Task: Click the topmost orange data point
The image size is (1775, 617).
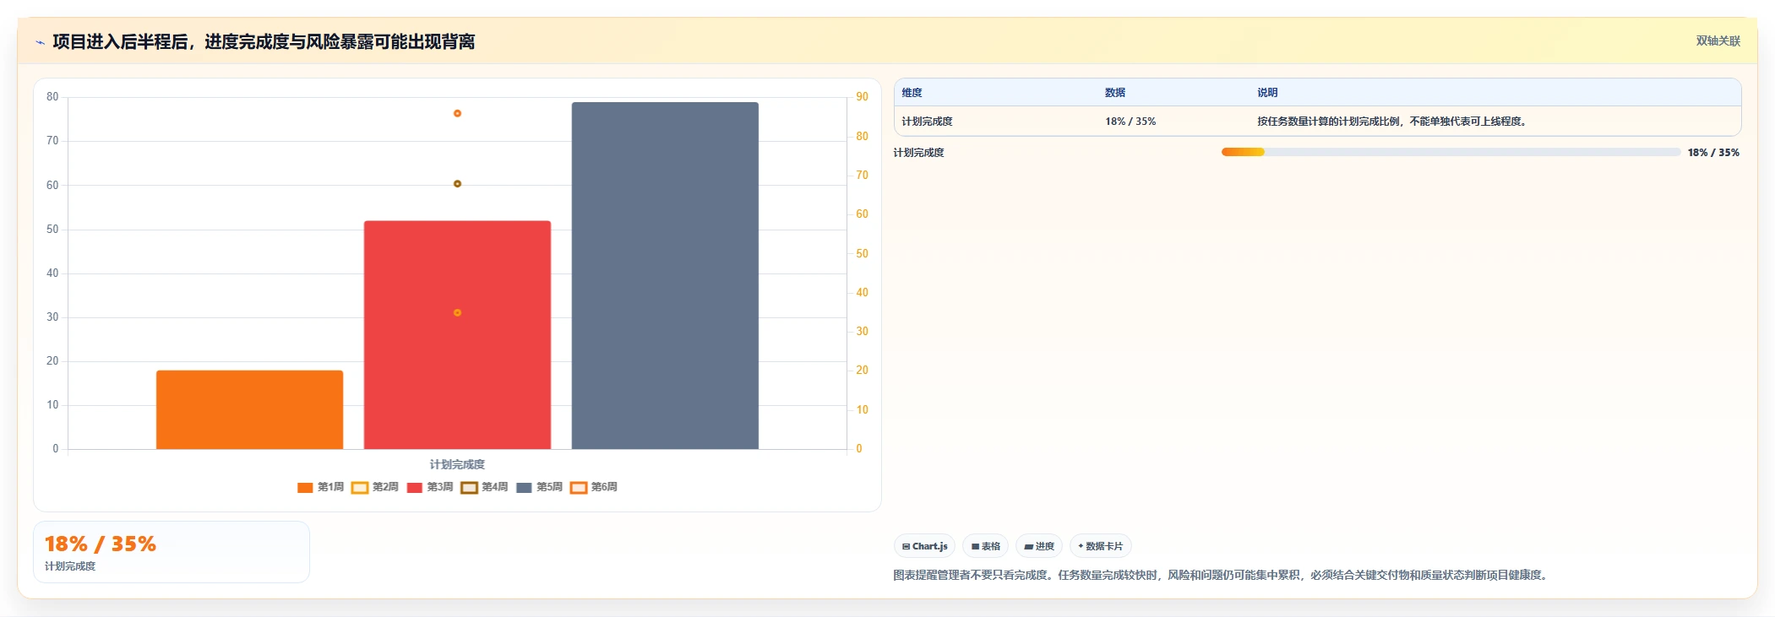Action: 457,113
